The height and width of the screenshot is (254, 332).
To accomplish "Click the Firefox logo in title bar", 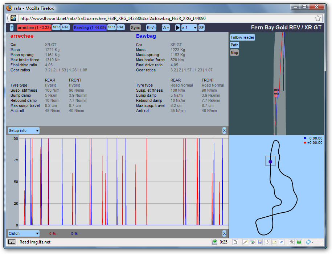I will tap(9, 8).
